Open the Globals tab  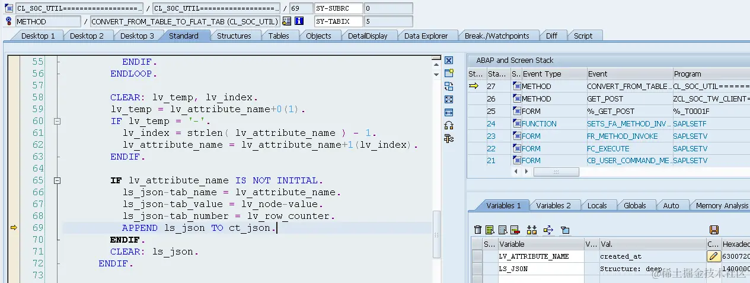(x=635, y=205)
